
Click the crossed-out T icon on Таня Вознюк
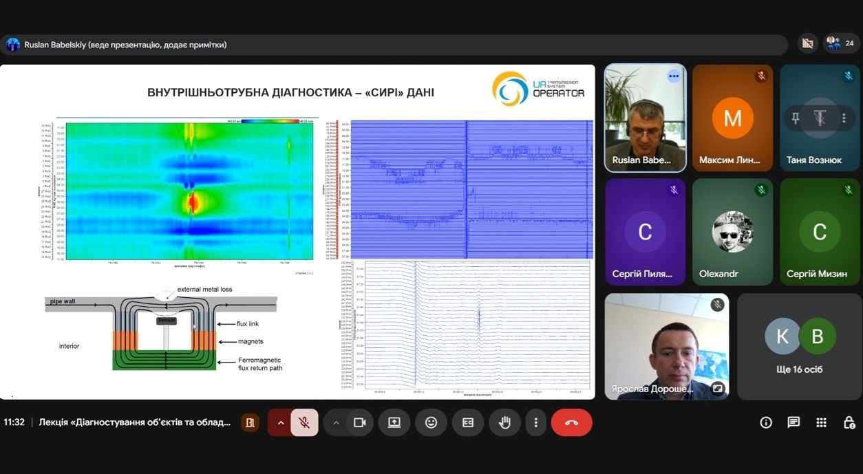pyautogui.click(x=819, y=118)
